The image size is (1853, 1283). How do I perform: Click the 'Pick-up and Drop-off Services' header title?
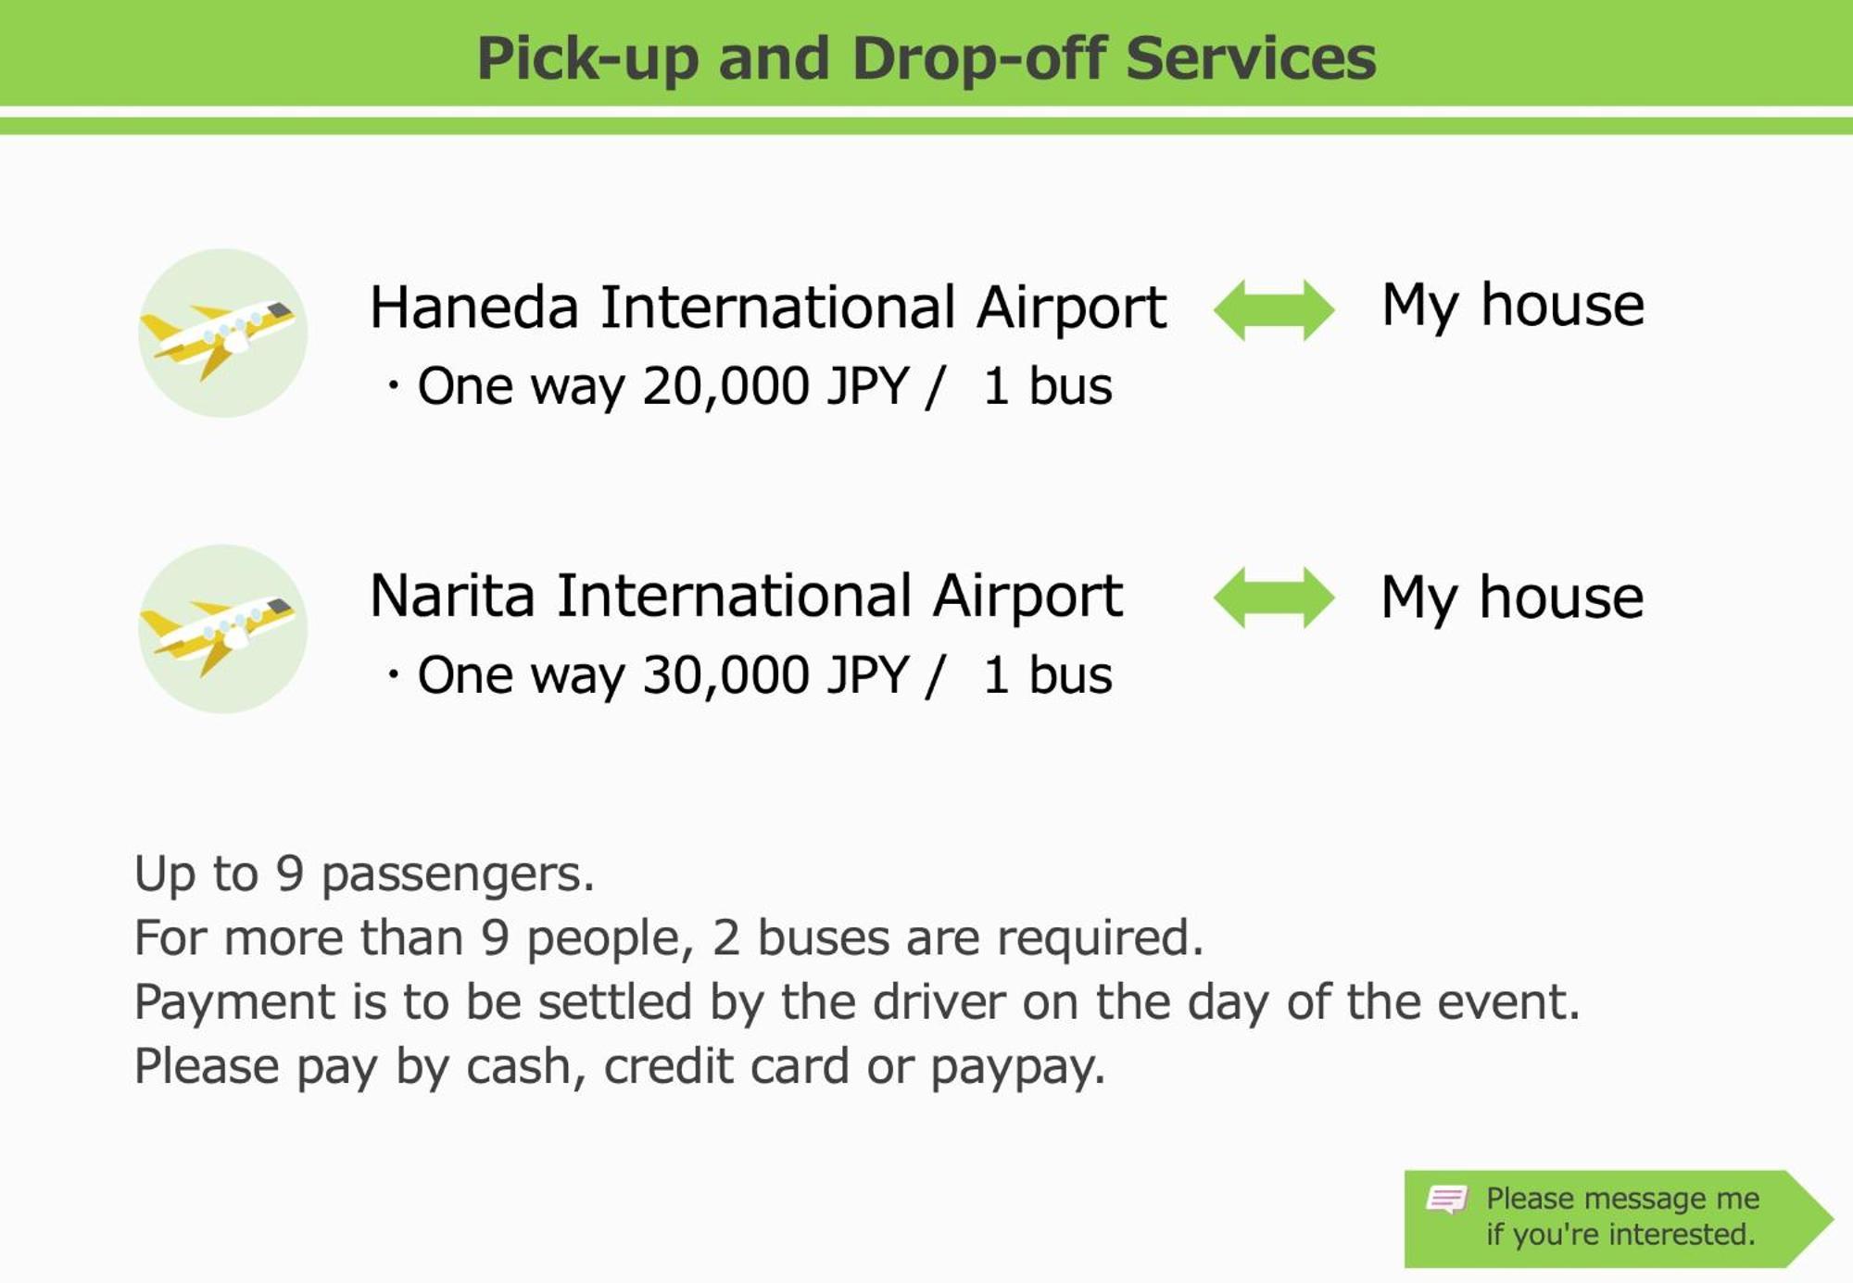coord(926,58)
